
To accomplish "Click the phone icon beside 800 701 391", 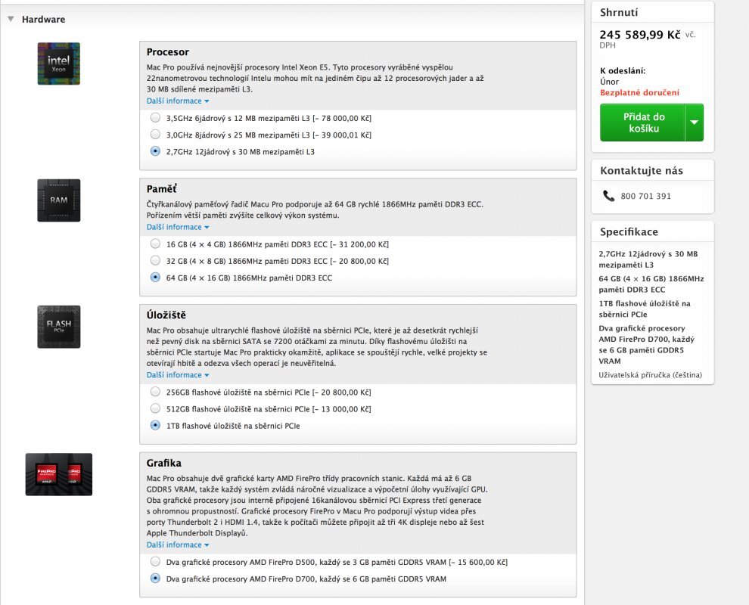I will (608, 196).
